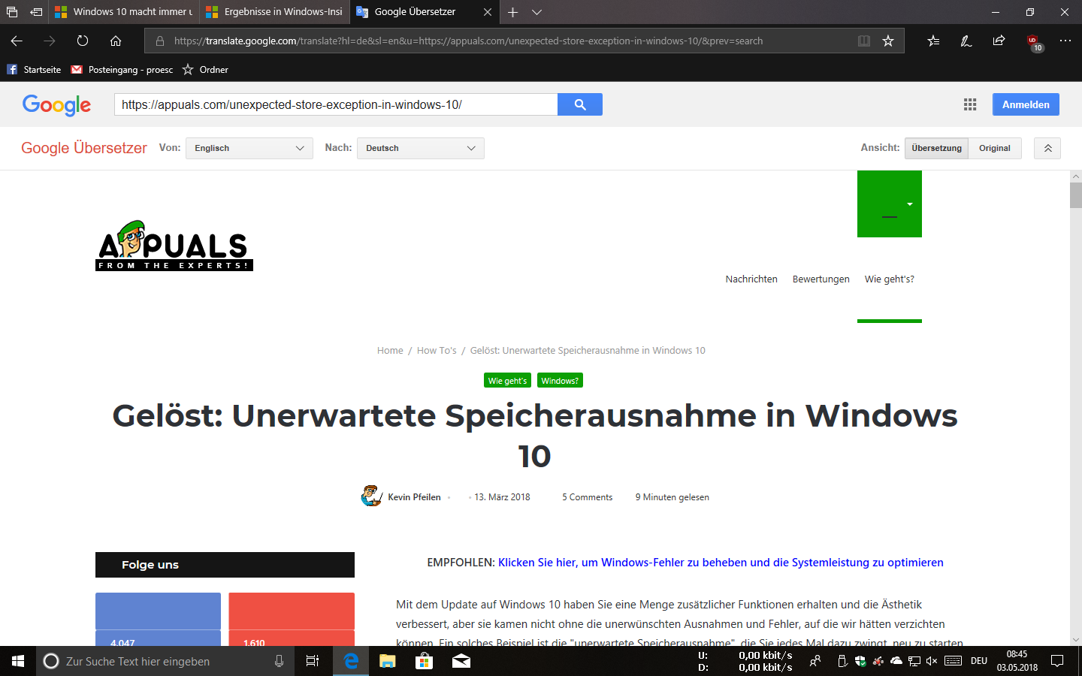Viewport: 1082px width, 676px height.
Task: Click the Appuals logo
Action: point(174,246)
